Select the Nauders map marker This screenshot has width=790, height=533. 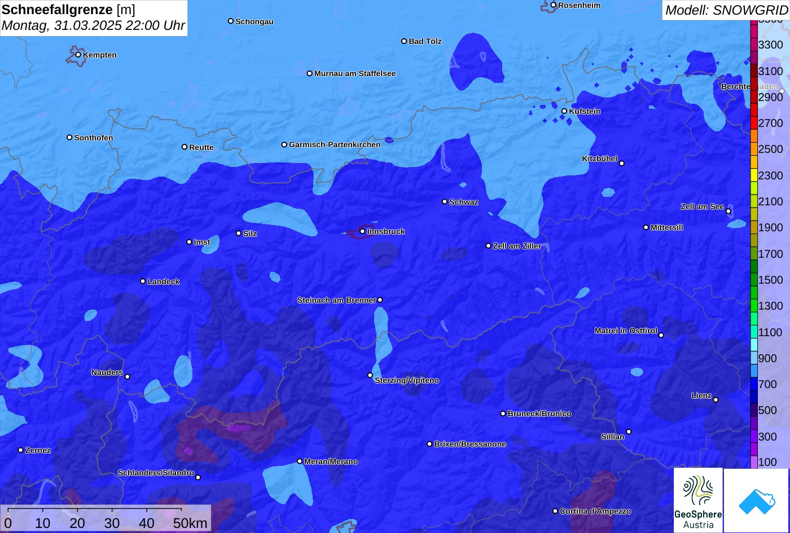click(127, 377)
